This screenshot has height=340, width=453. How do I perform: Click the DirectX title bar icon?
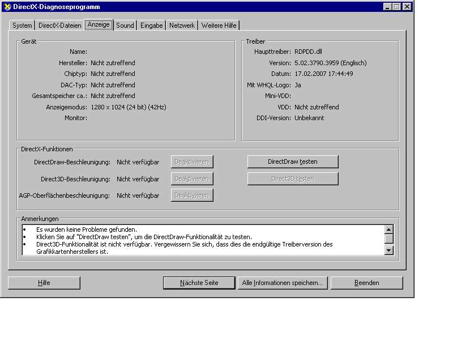7,7
